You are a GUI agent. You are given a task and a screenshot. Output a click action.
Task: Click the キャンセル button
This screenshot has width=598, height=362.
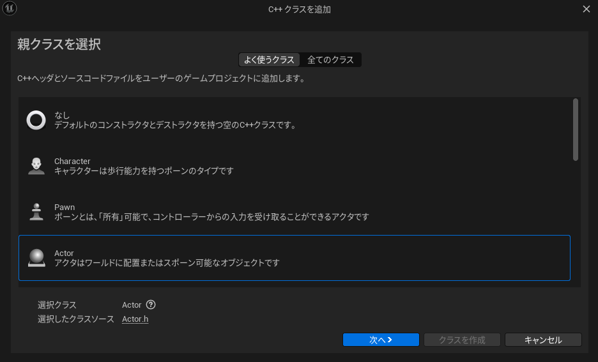click(543, 340)
